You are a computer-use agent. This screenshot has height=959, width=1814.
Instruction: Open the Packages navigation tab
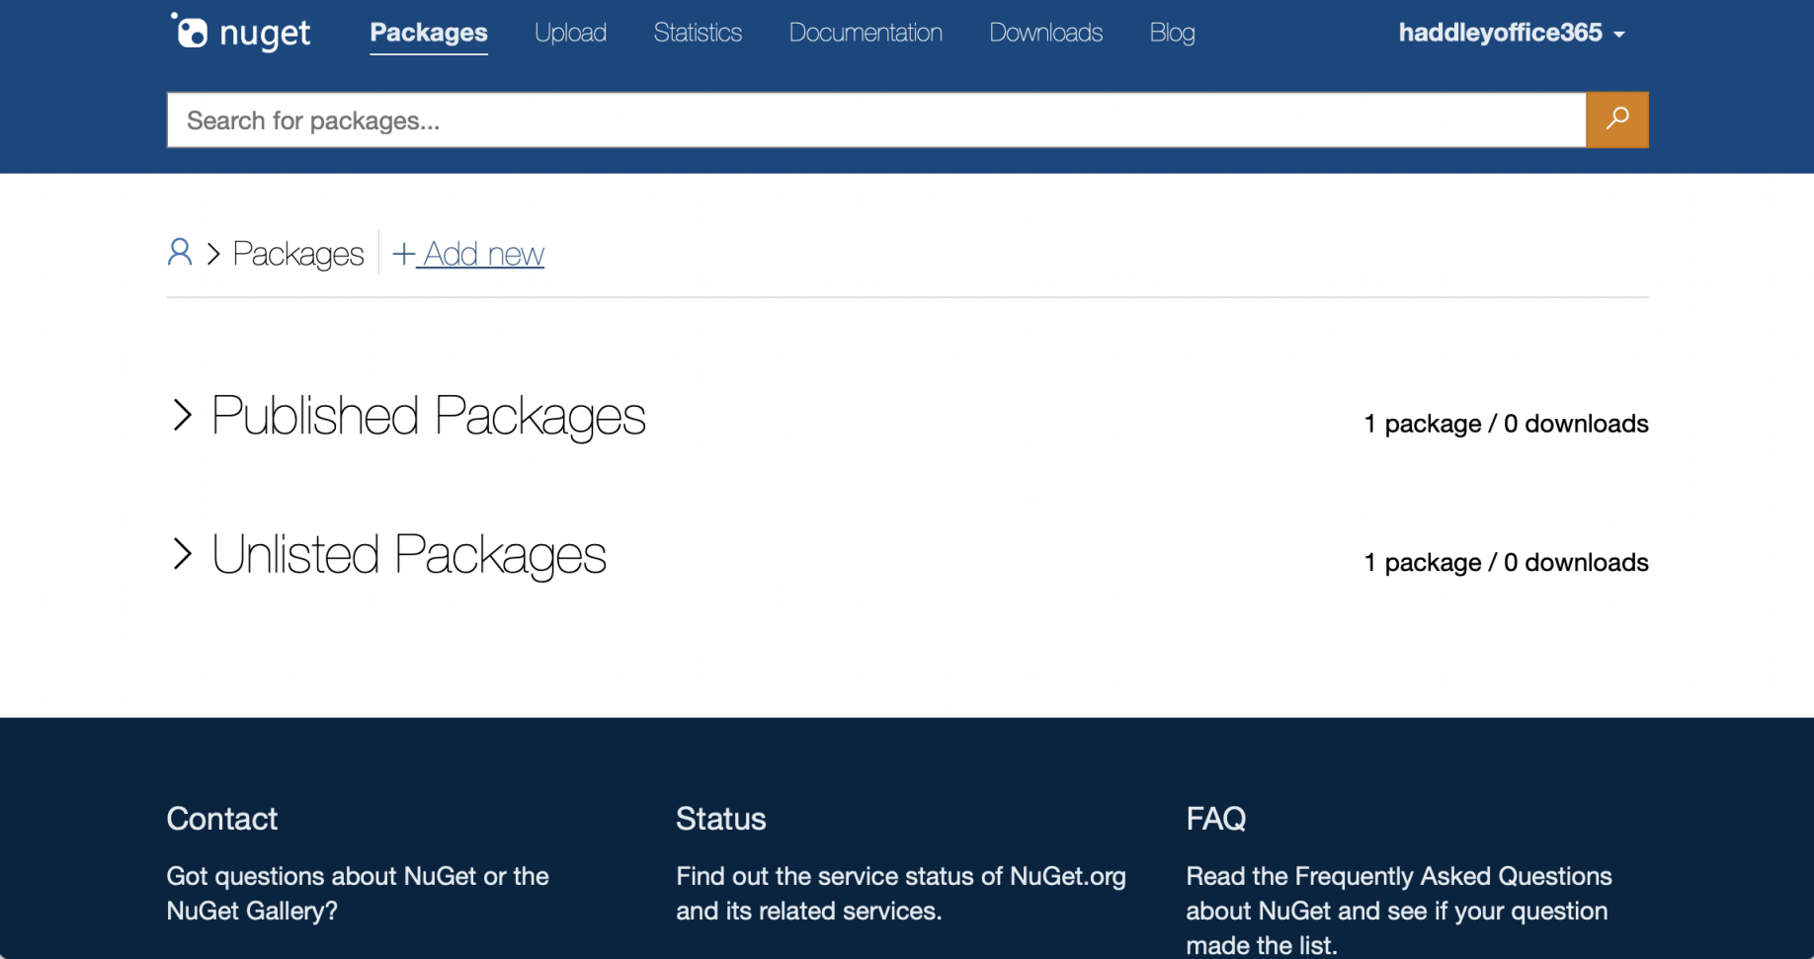(x=429, y=33)
